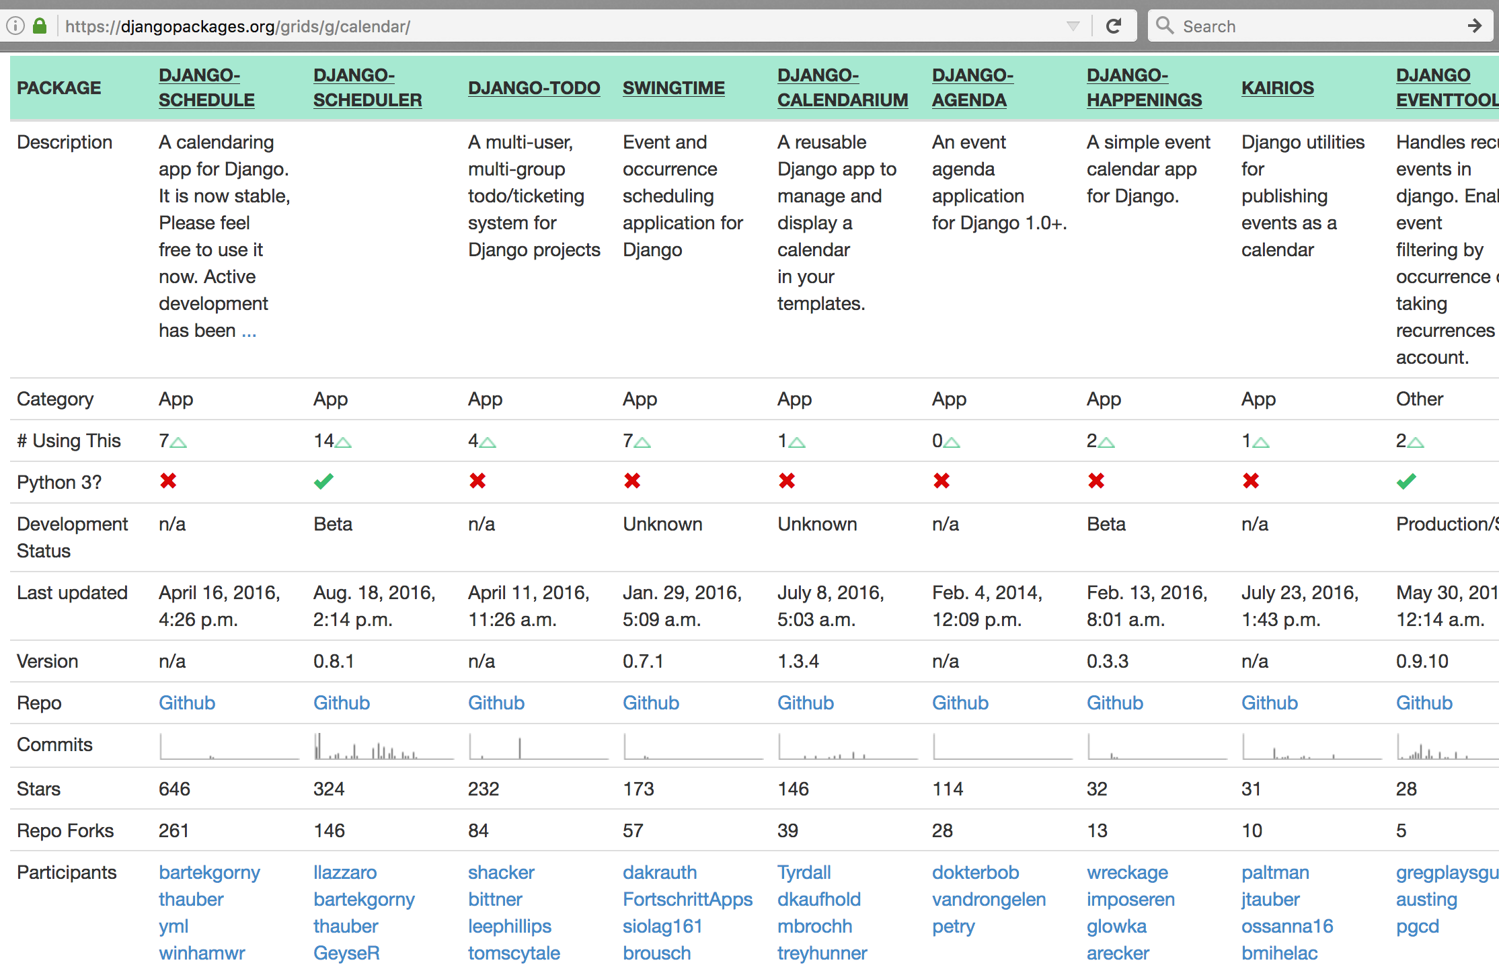The width and height of the screenshot is (1499, 971).
Task: Open participant bartekgorny under django-schedule
Action: (x=209, y=873)
